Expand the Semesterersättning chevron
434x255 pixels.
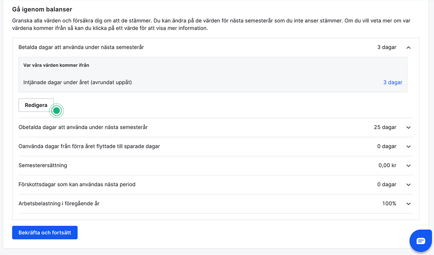pos(408,166)
